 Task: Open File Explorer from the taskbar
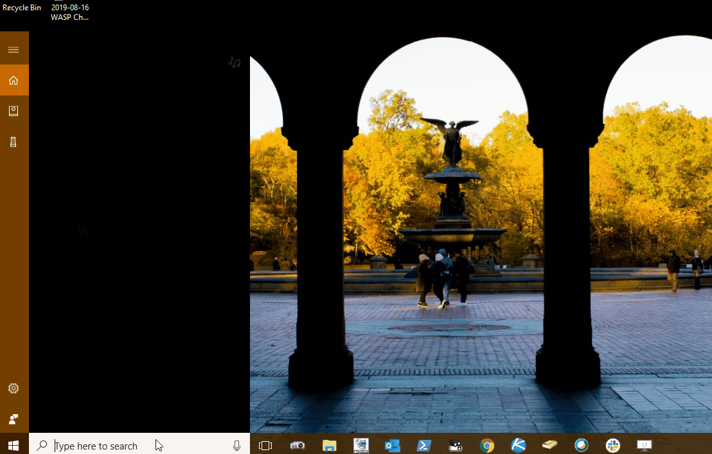point(329,445)
